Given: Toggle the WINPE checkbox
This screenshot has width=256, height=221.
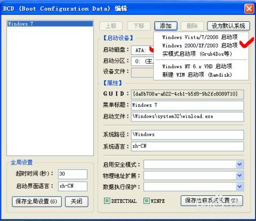Looking at the screenshot, I should click(146, 201).
